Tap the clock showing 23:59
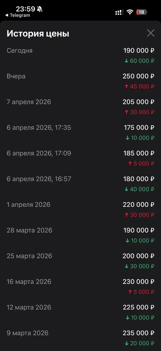 click(x=26, y=9)
